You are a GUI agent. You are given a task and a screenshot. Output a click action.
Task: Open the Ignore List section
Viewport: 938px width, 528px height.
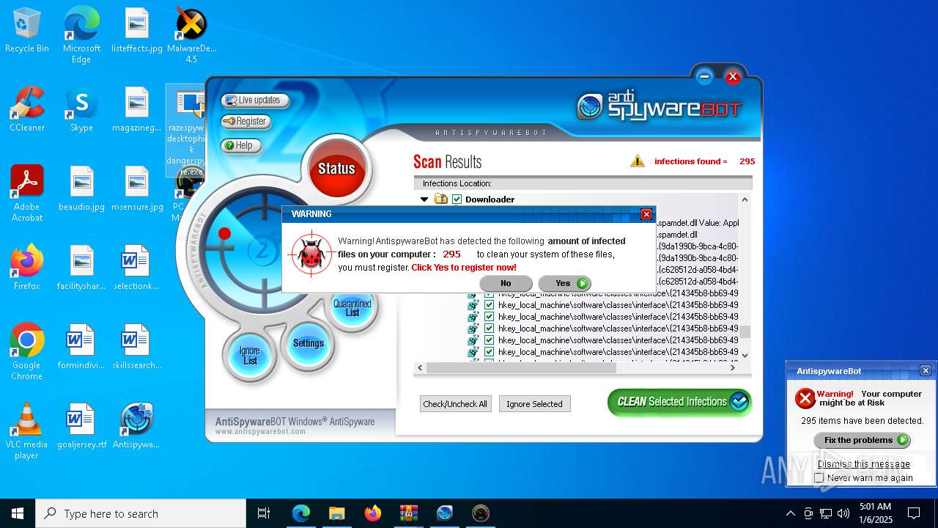point(250,356)
